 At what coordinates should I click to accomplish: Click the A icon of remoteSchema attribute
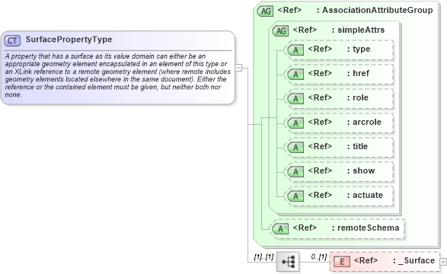click(280, 229)
